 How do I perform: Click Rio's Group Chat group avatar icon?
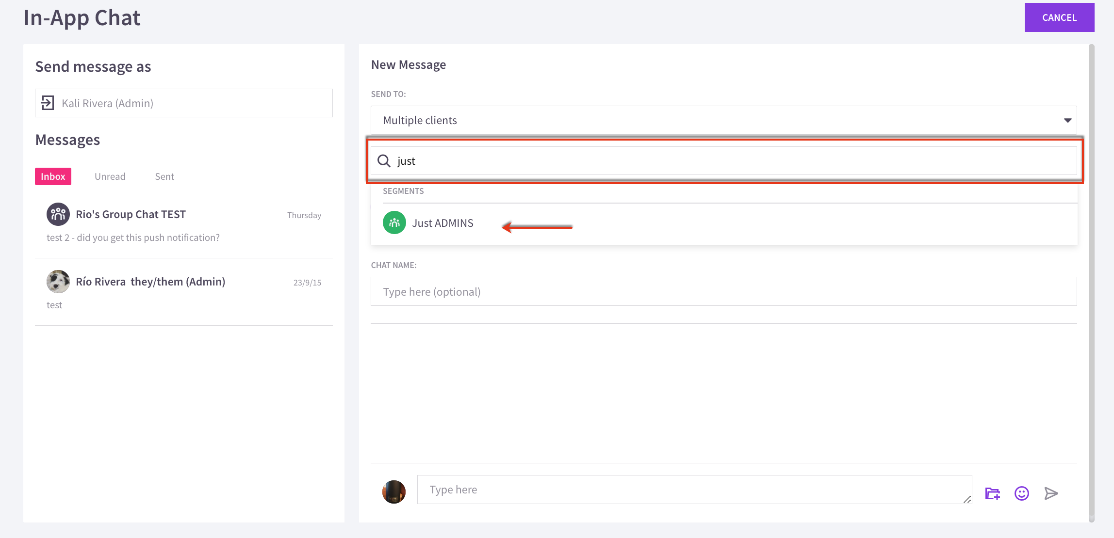pyautogui.click(x=58, y=214)
